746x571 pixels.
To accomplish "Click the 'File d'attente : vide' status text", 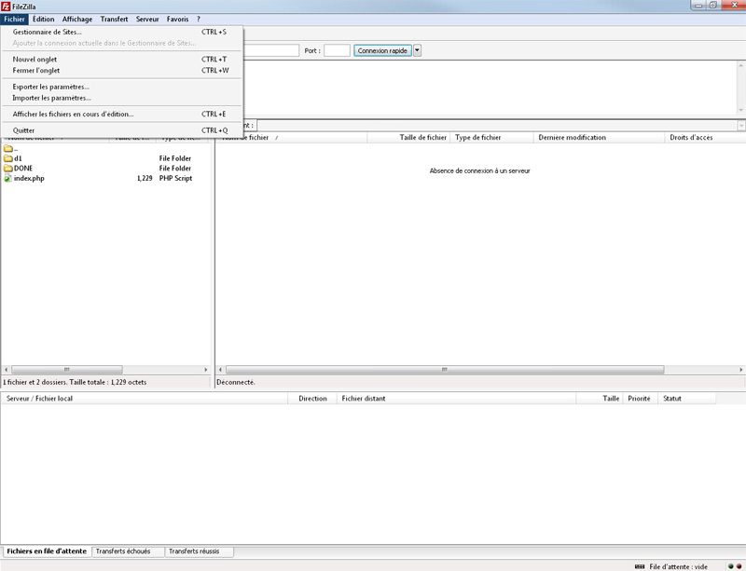I will [x=679, y=566].
